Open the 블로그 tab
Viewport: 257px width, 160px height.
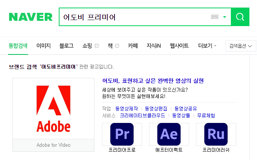(x=66, y=46)
